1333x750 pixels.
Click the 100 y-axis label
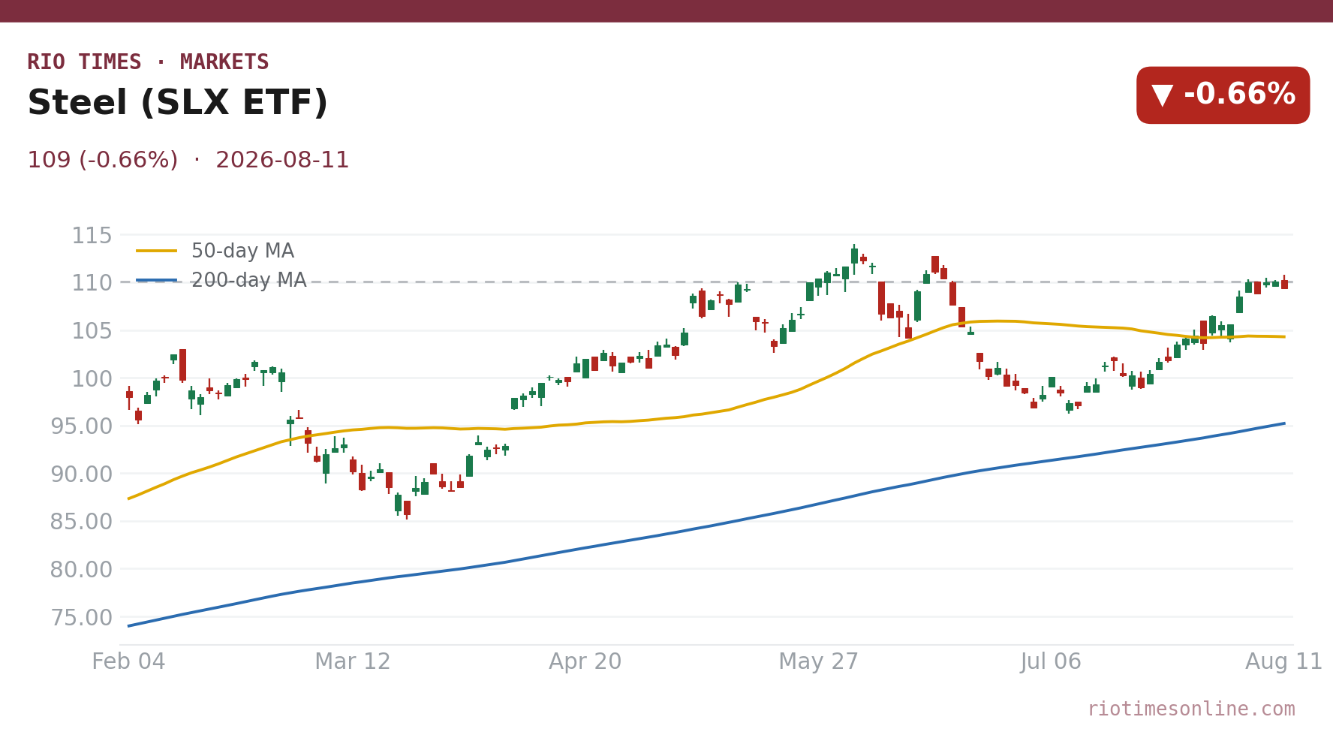[92, 379]
